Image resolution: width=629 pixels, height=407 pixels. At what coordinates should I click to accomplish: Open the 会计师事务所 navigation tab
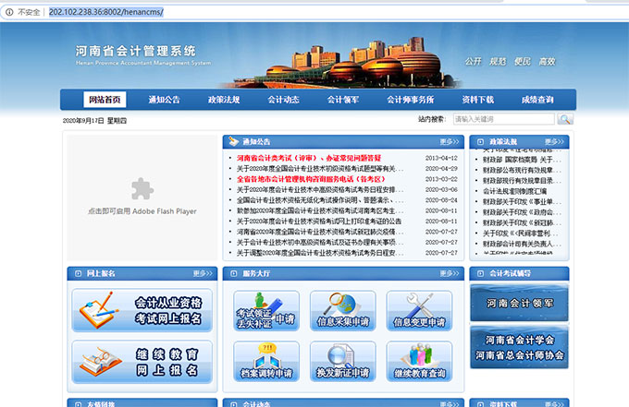click(x=411, y=100)
